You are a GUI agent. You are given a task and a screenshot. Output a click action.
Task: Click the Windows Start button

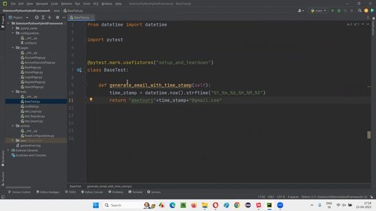coord(96,205)
